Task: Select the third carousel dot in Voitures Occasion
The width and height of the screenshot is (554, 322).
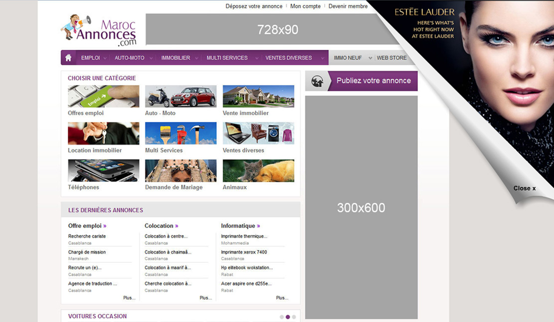Action: (x=294, y=317)
